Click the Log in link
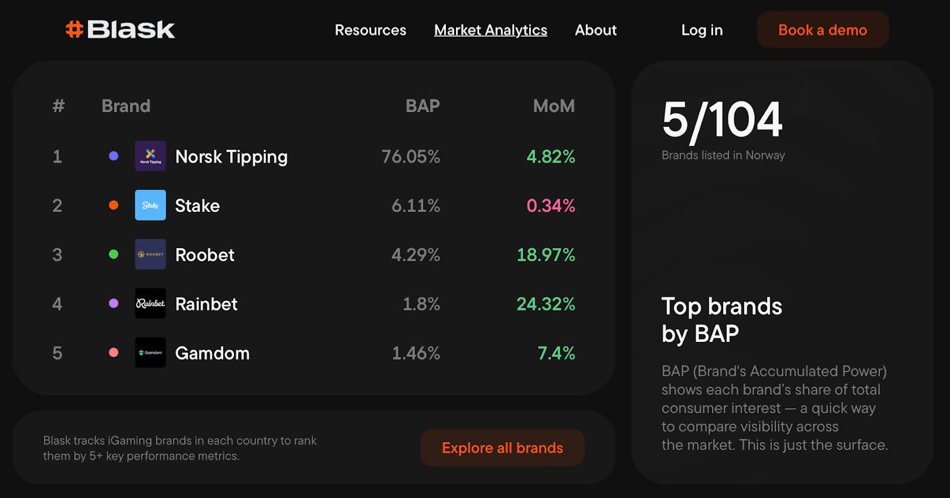 [x=702, y=30]
